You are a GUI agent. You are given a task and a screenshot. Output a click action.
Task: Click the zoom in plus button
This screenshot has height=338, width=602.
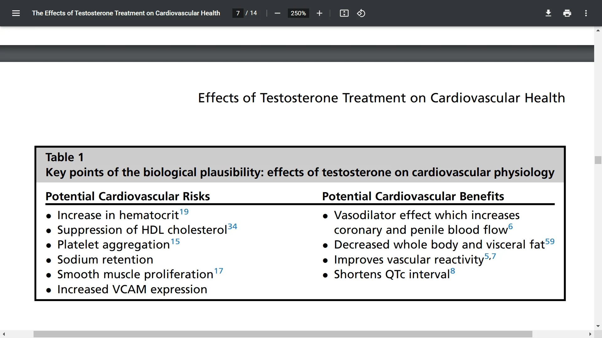point(319,13)
